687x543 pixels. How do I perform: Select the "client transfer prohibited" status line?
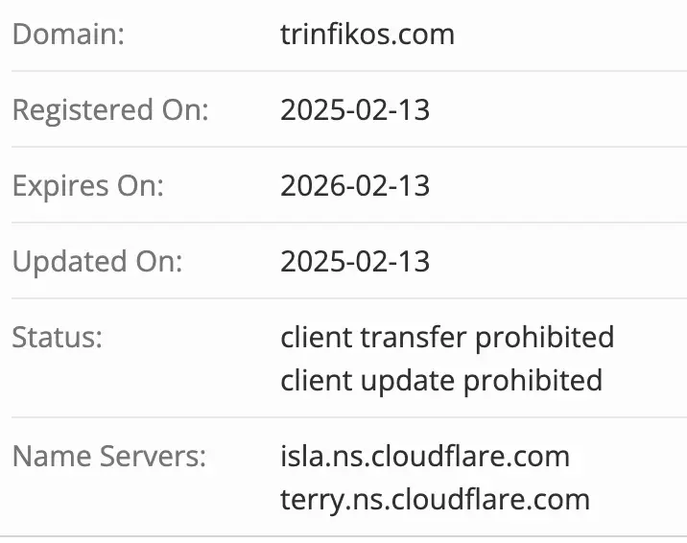[447, 338]
